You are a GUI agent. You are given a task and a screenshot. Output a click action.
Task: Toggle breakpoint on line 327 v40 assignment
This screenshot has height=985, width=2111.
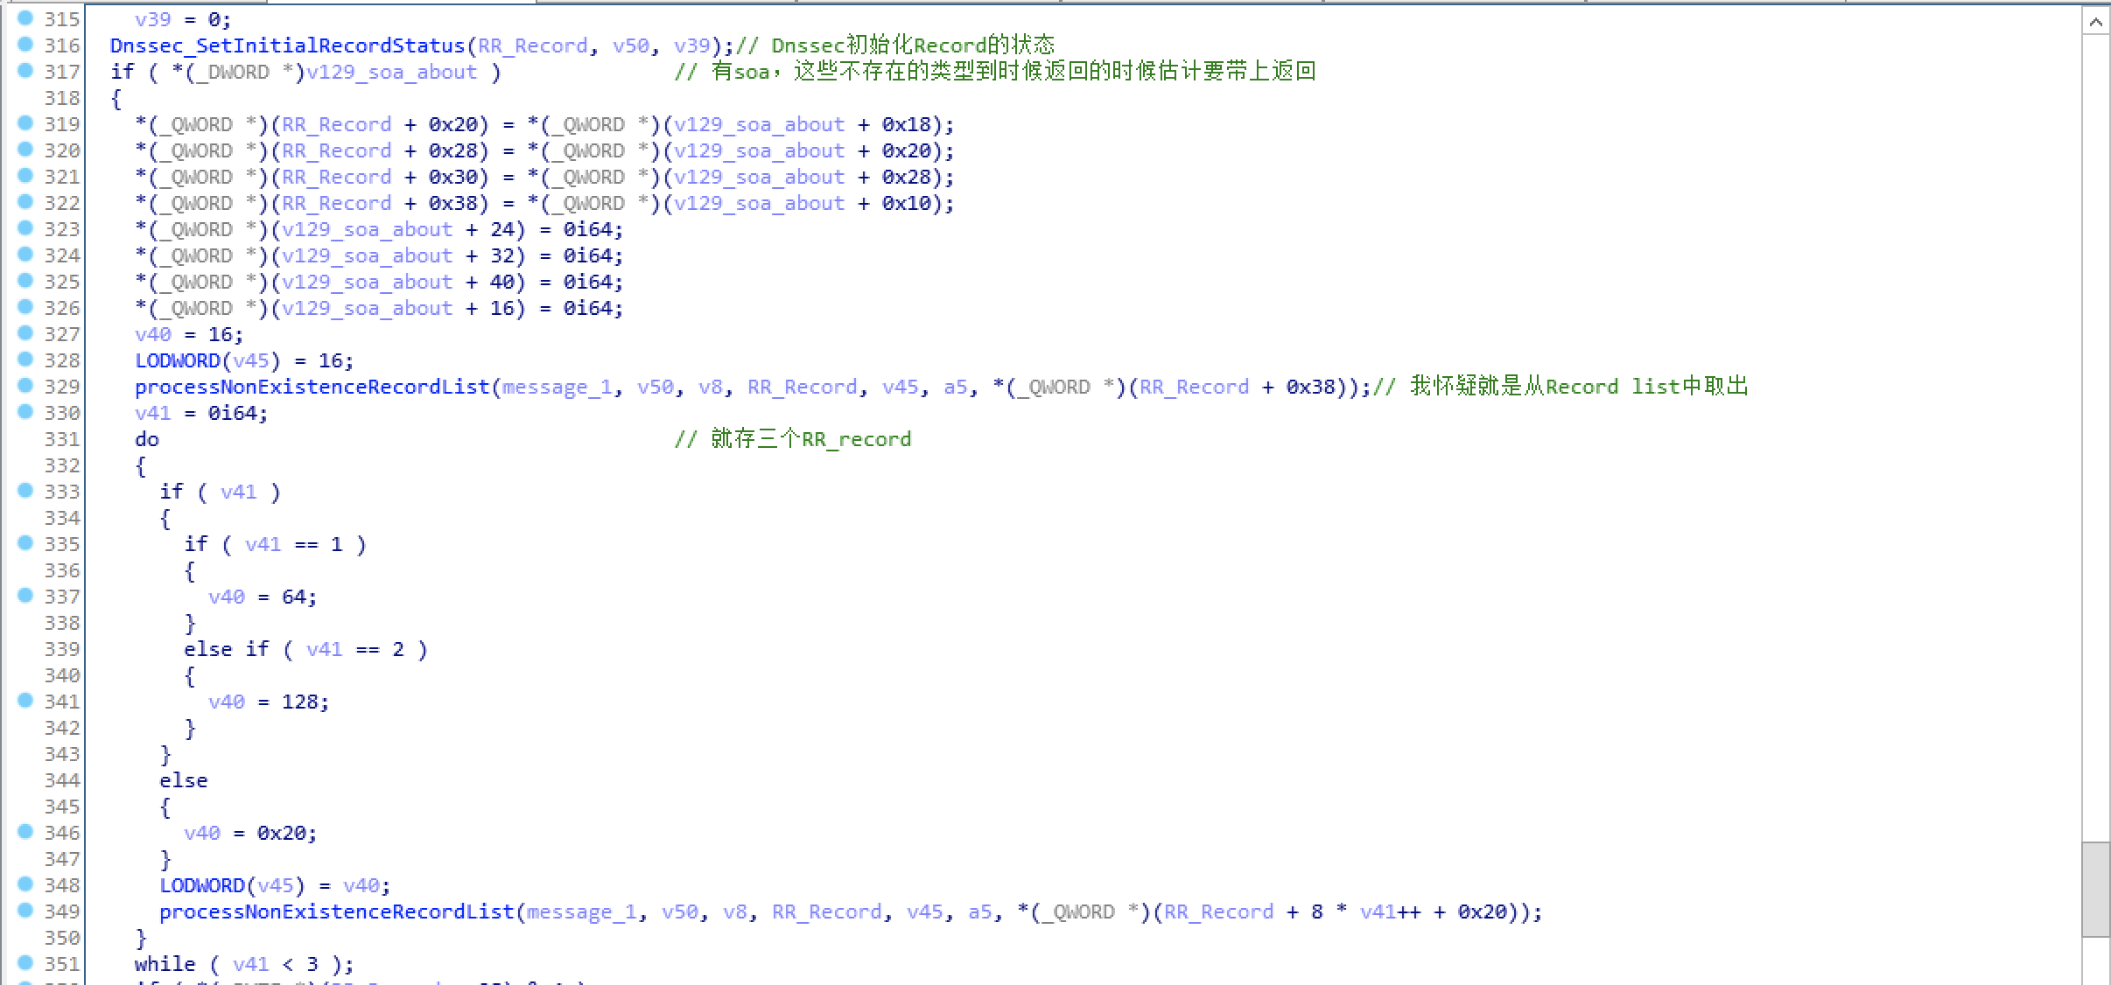click(x=25, y=332)
